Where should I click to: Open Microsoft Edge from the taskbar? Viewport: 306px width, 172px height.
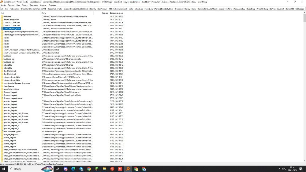coord(73,169)
